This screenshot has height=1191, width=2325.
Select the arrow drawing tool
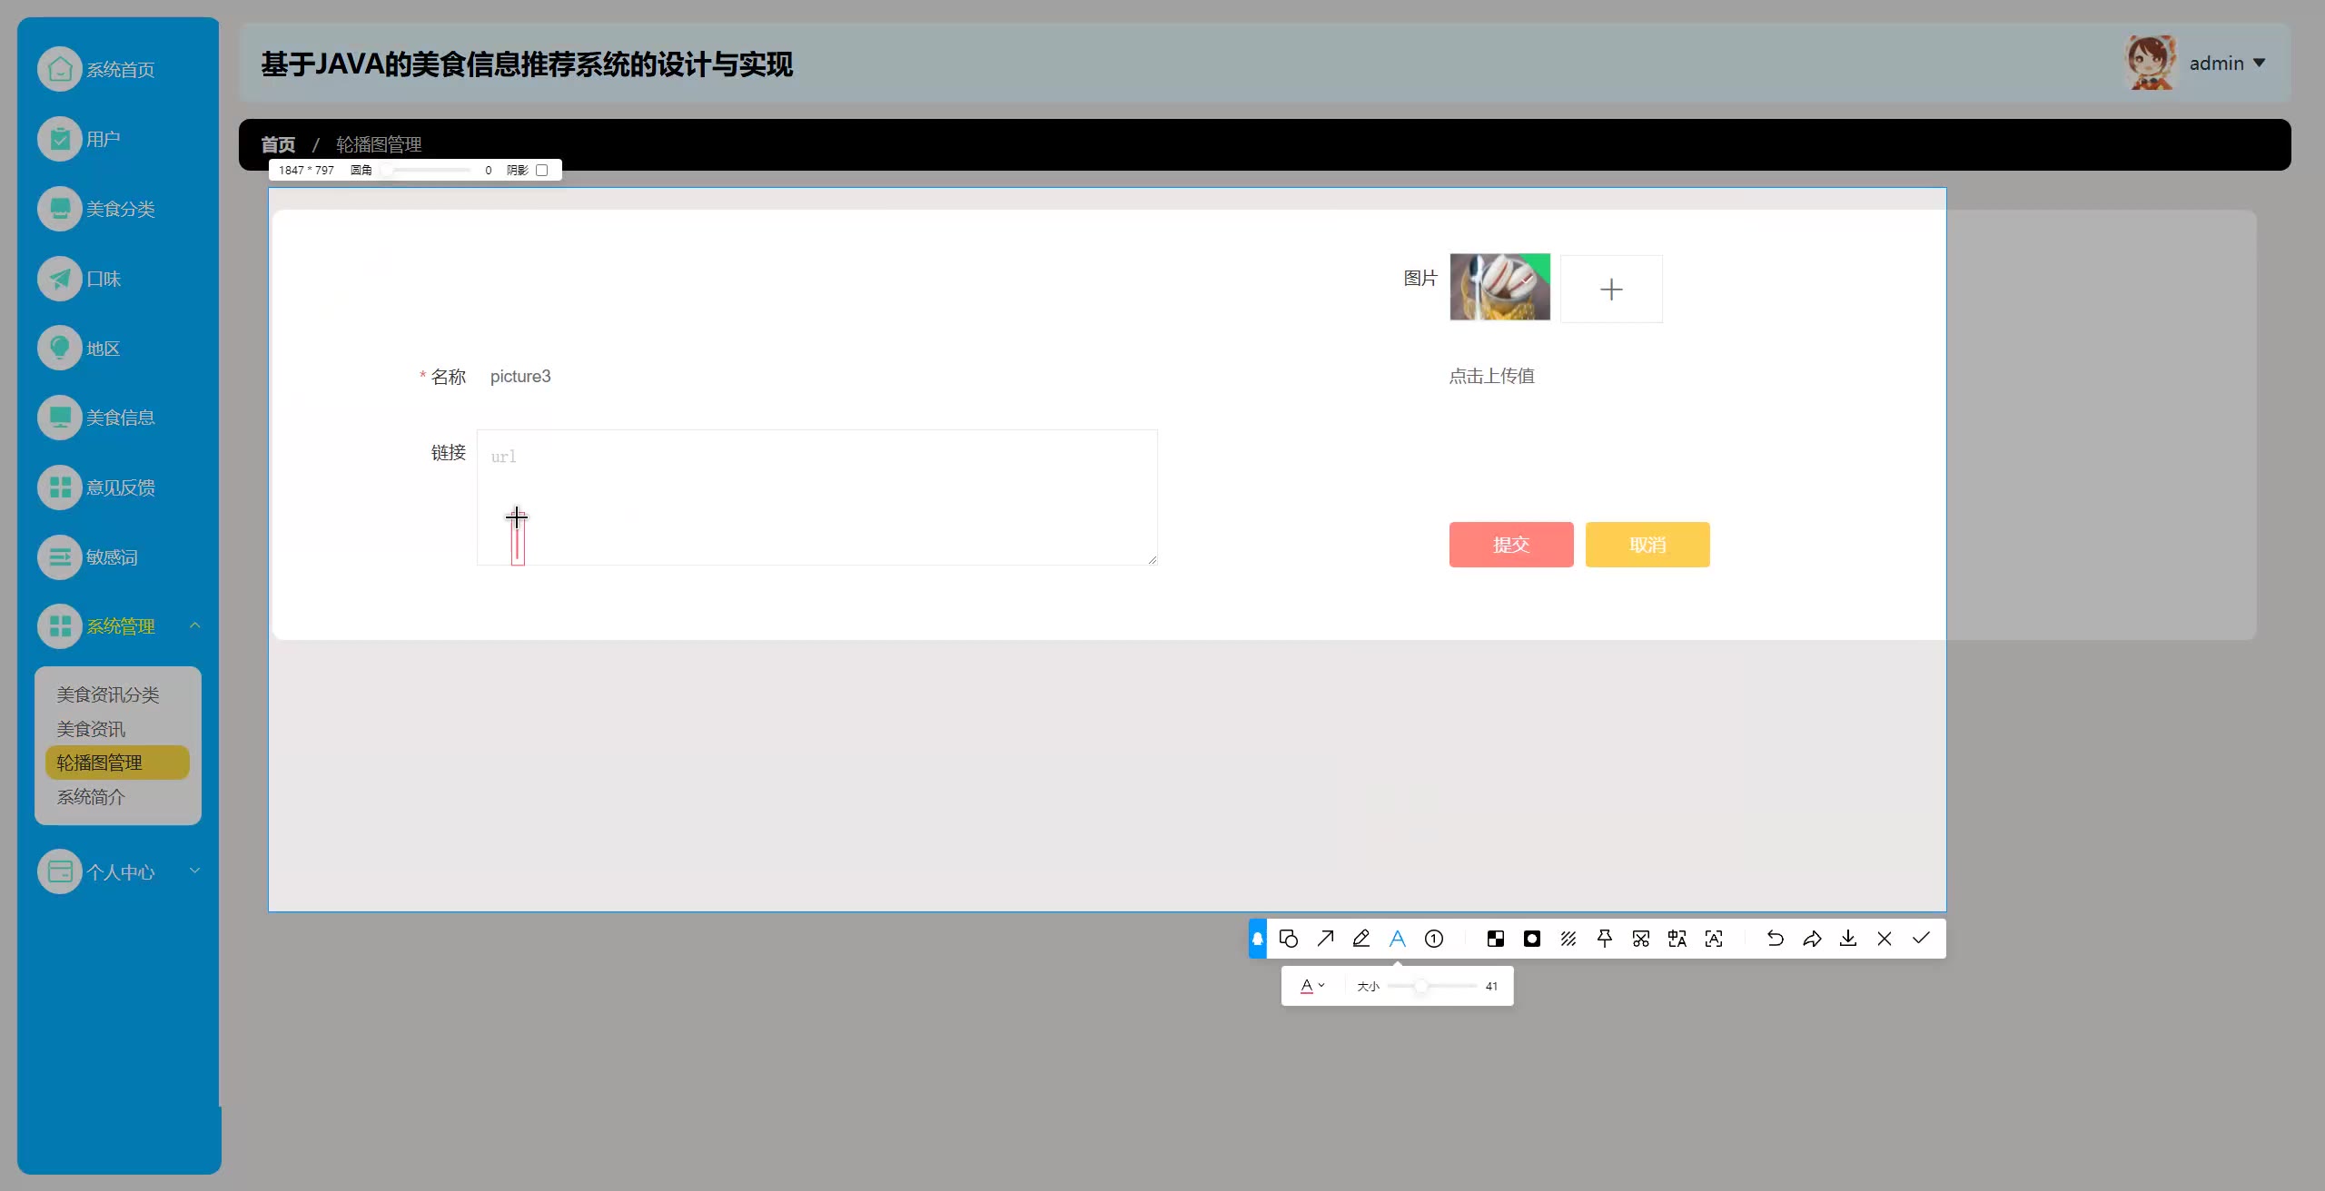[x=1325, y=939]
